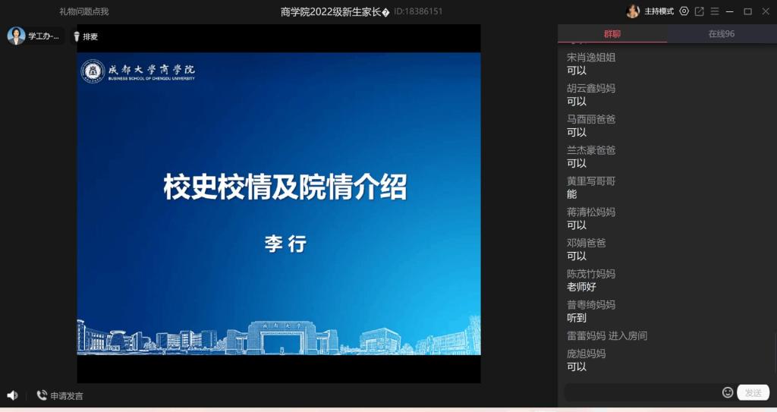
Task: Click the 排麦 microphone queue button
Action: click(x=86, y=36)
